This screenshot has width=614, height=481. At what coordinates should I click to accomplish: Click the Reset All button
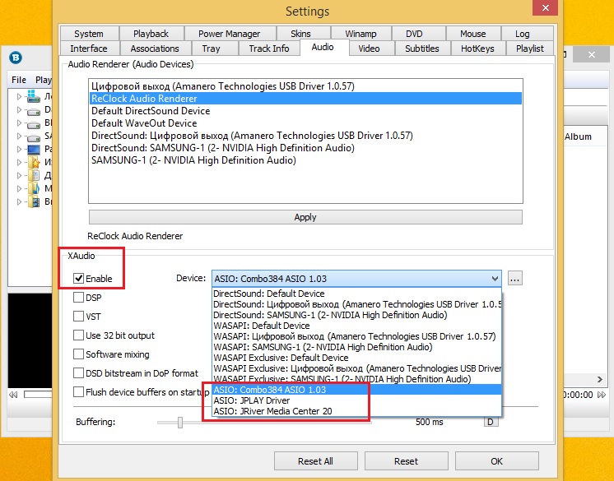click(x=315, y=461)
